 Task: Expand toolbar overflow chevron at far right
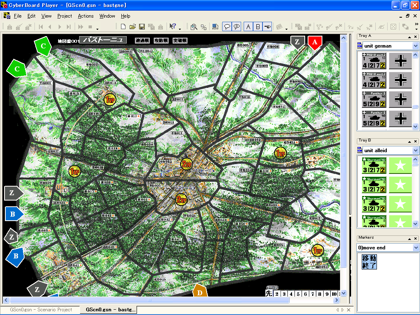click(x=416, y=24)
